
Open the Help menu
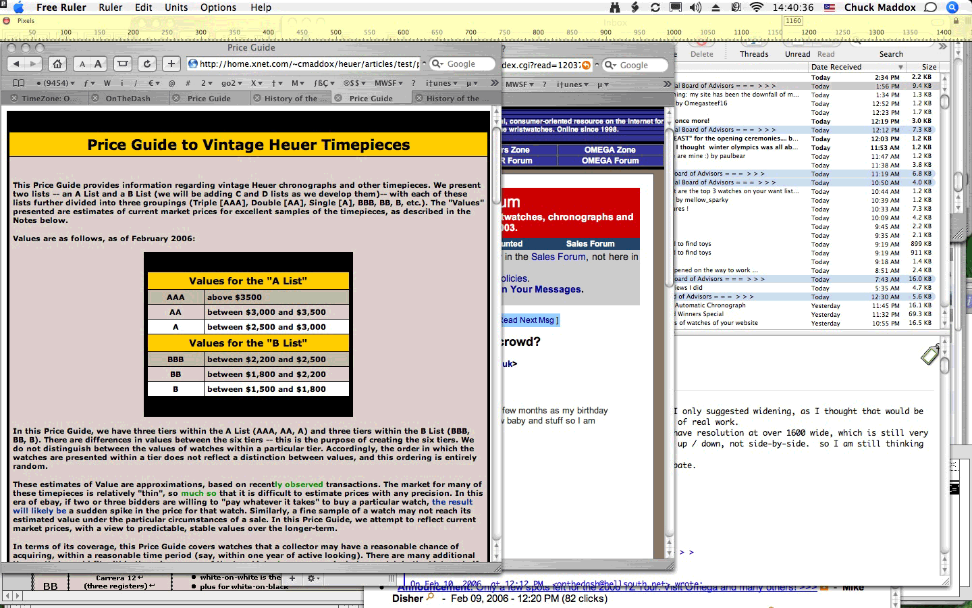261,7
